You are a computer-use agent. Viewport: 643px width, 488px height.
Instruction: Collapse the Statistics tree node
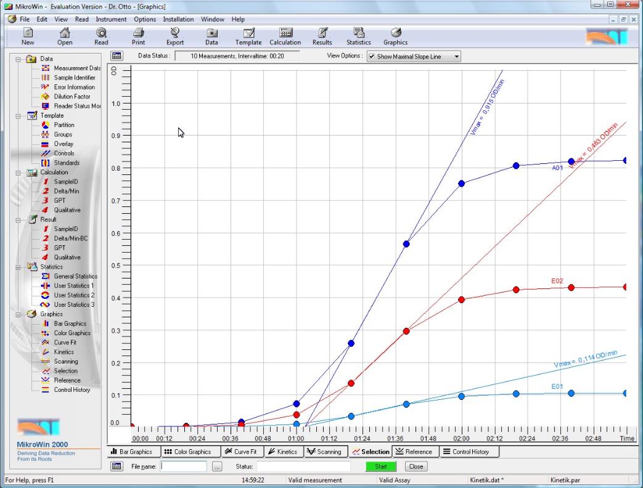18,267
